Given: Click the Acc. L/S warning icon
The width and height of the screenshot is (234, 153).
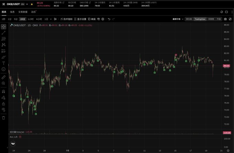Looking at the screenshot, I should point(20,137).
